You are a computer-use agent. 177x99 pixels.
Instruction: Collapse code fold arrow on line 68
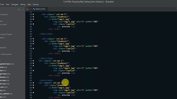click(33, 93)
